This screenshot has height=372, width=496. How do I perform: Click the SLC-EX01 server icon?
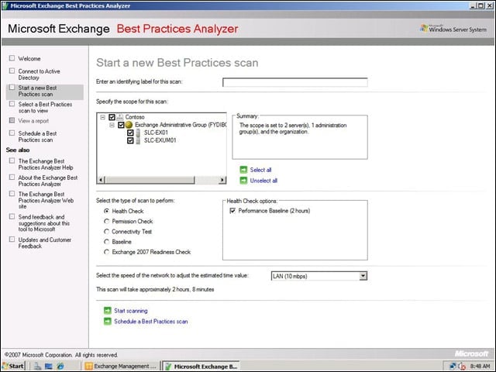(138, 133)
